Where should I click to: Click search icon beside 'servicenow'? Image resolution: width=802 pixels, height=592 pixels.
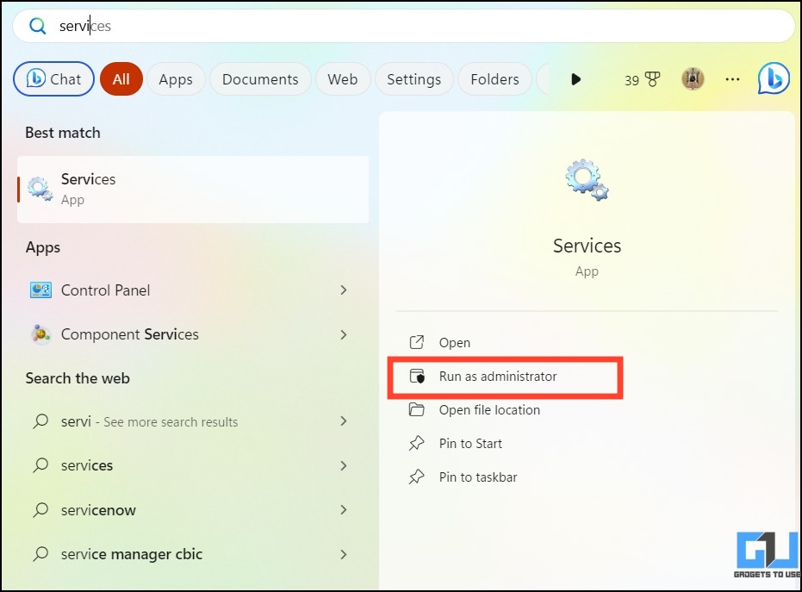[40, 509]
